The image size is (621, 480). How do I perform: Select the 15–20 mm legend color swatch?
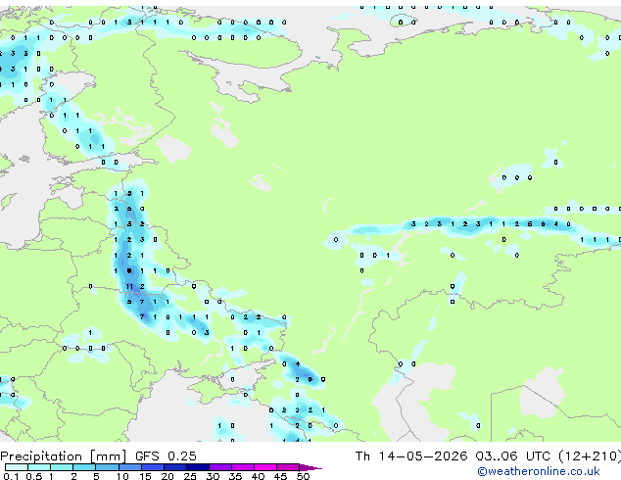153,467
